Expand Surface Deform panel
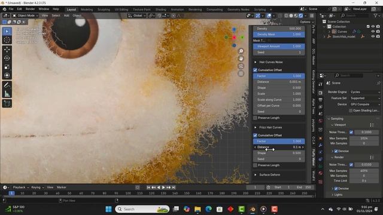The image size is (383, 215). (x=256, y=175)
